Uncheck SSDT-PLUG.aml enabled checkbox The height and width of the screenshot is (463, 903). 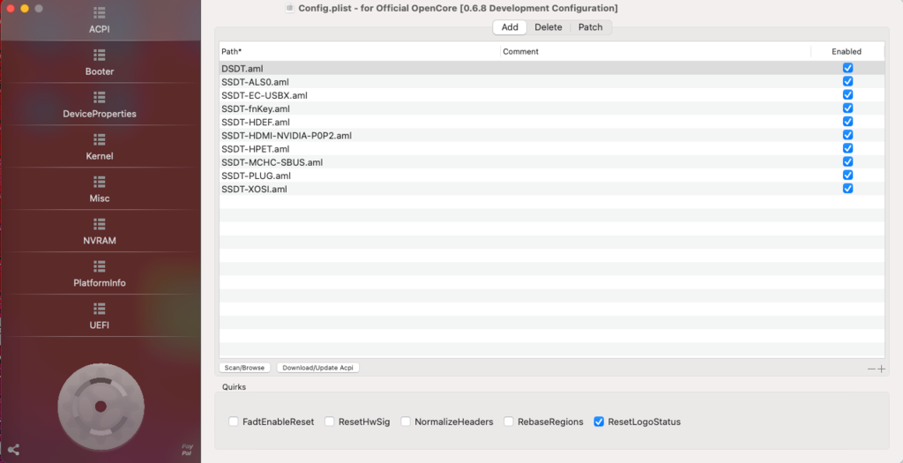pos(847,175)
